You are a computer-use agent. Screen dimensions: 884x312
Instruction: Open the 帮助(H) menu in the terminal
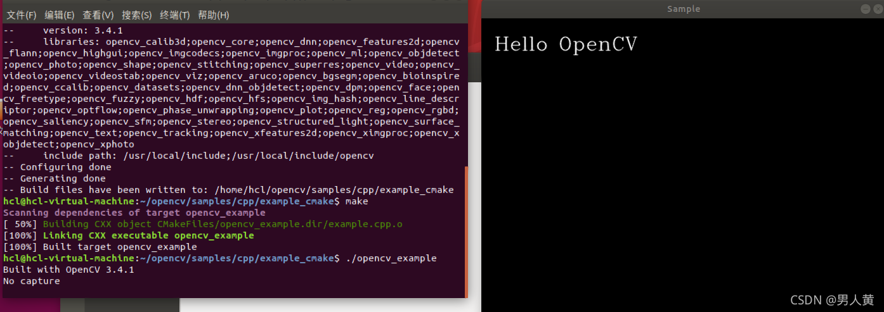coord(214,15)
